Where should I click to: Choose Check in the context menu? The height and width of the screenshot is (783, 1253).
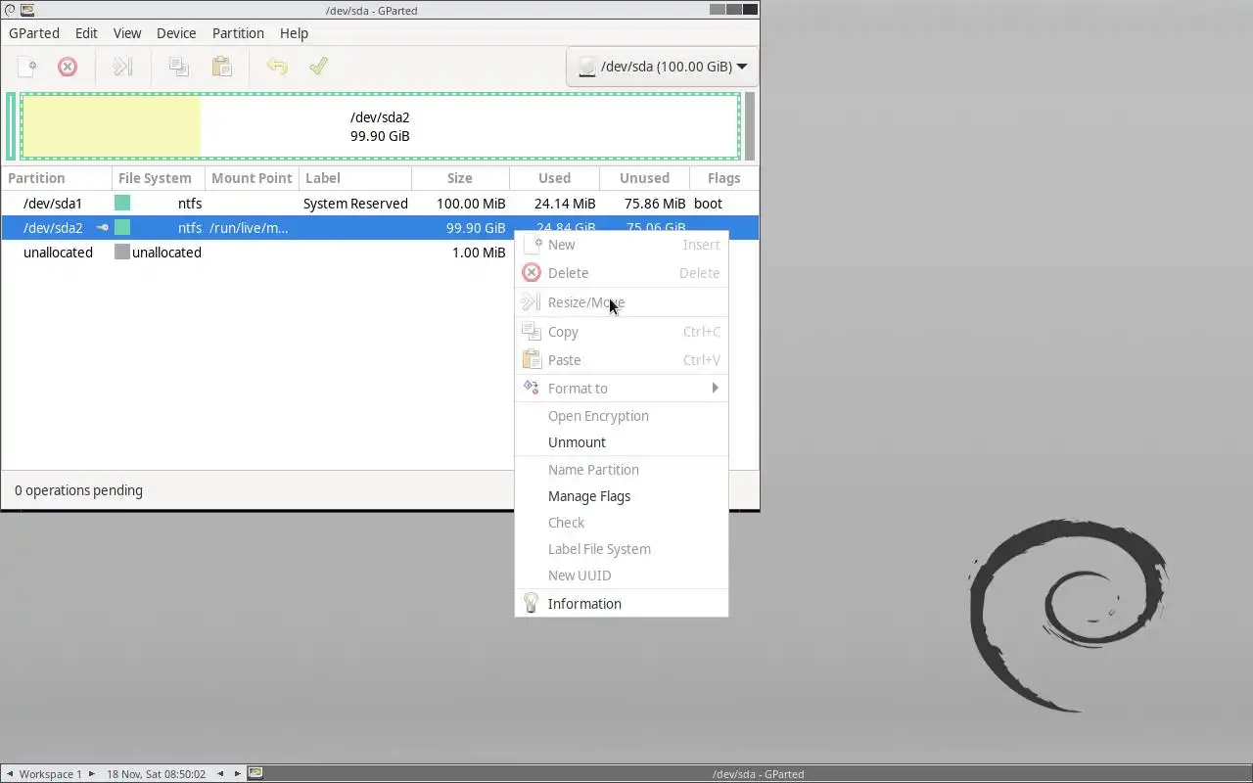pyautogui.click(x=622, y=523)
